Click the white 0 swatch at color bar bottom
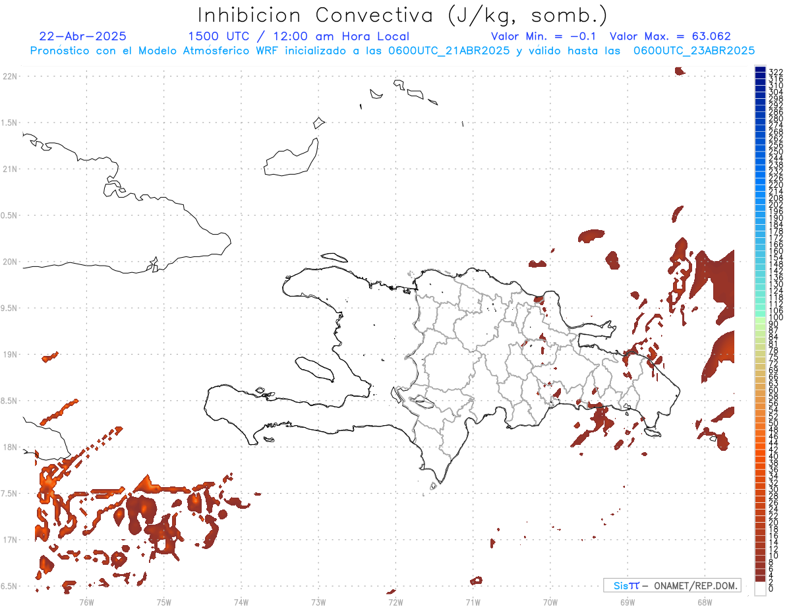 point(760,589)
